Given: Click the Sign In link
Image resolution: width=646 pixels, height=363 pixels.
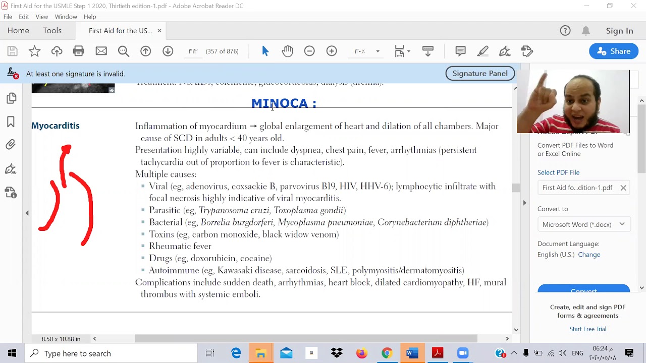Looking at the screenshot, I should [x=619, y=31].
